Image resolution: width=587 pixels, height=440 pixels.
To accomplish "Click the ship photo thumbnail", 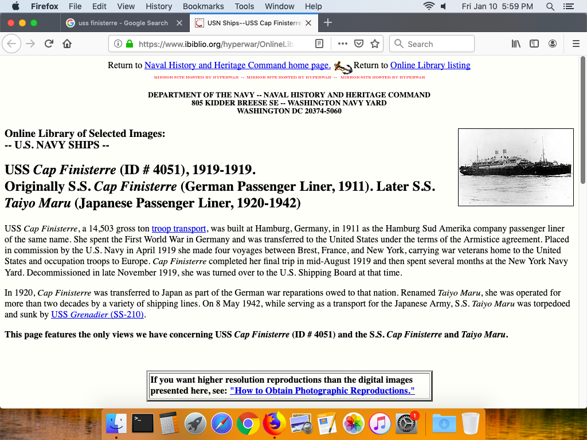I will click(515, 167).
